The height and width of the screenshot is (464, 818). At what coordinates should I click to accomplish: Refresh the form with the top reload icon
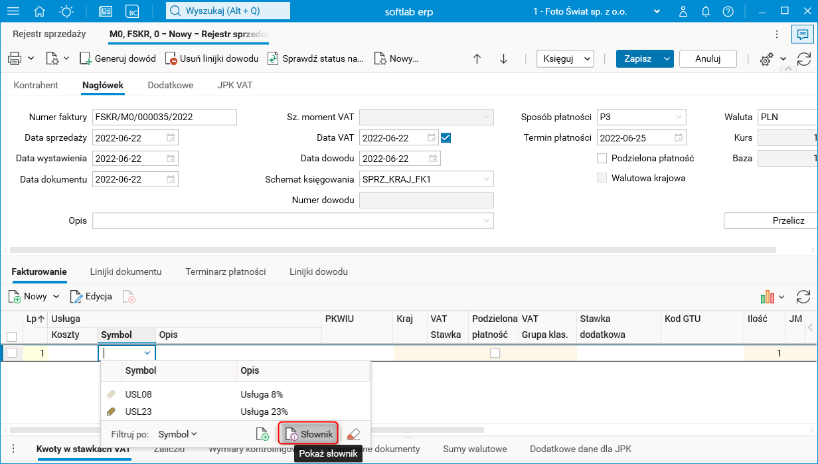click(803, 58)
